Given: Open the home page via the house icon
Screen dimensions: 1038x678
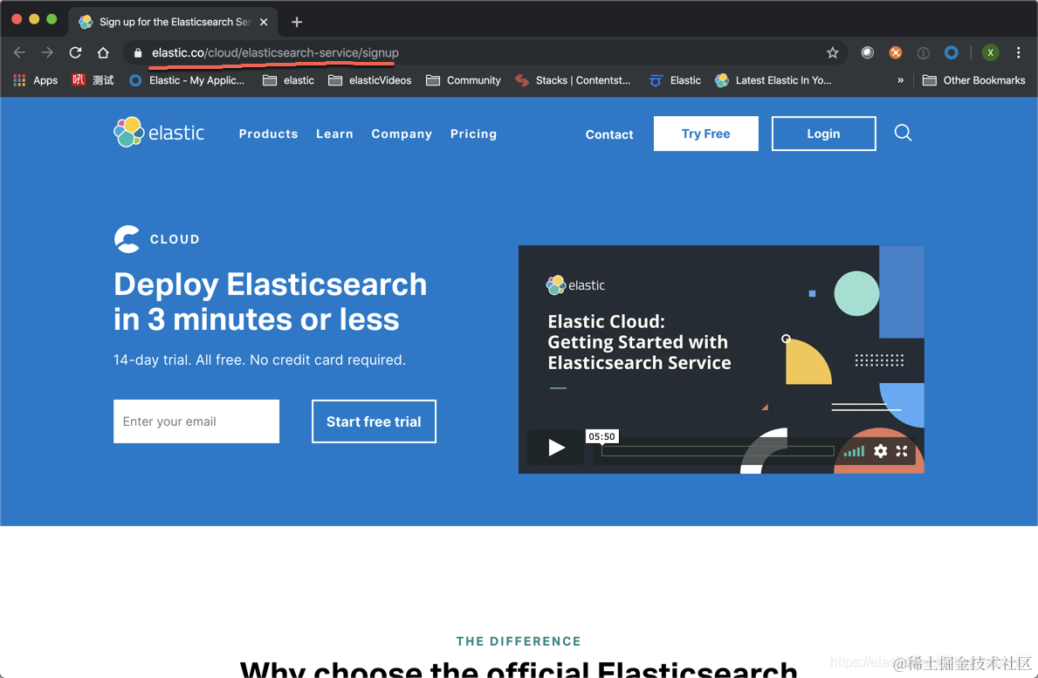Looking at the screenshot, I should [103, 52].
